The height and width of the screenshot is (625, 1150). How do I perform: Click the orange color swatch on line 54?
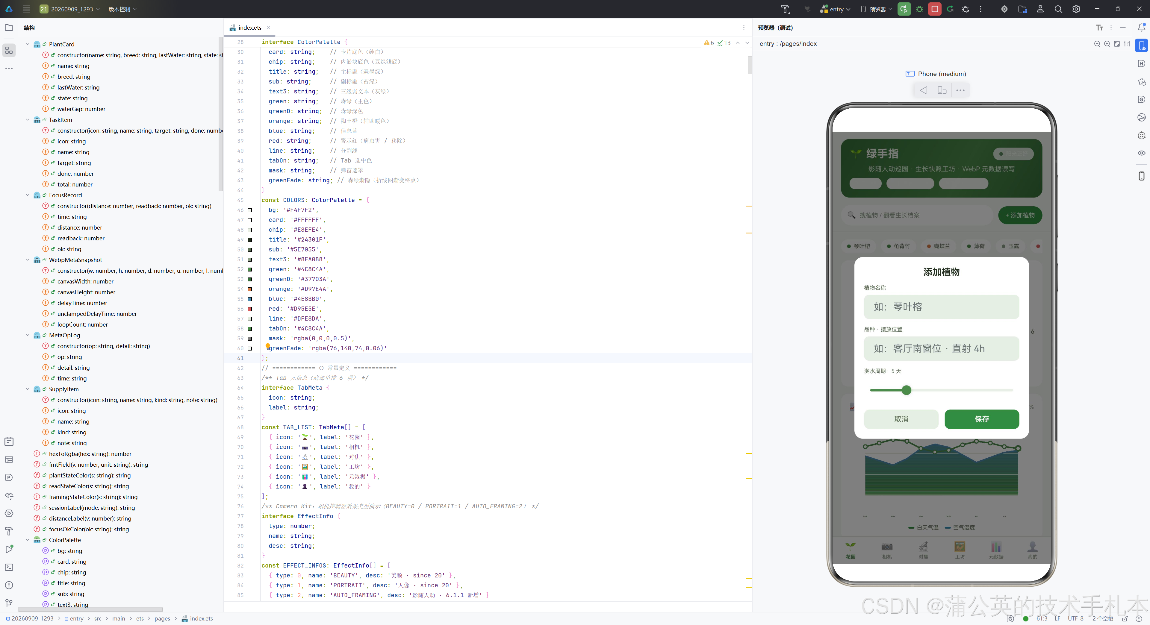click(x=250, y=289)
